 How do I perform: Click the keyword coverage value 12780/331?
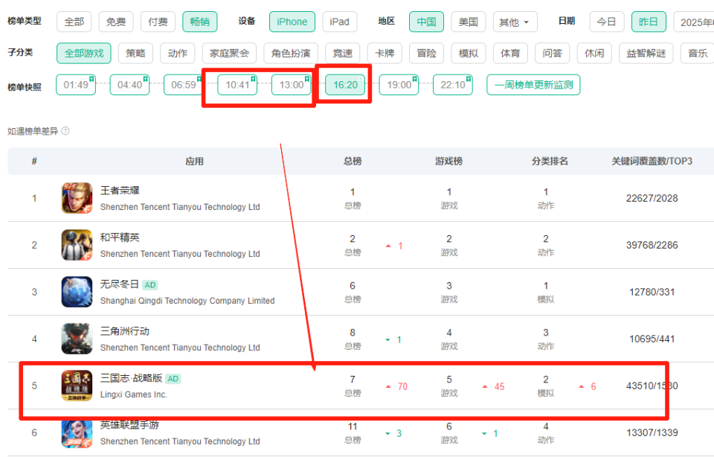[x=652, y=292]
